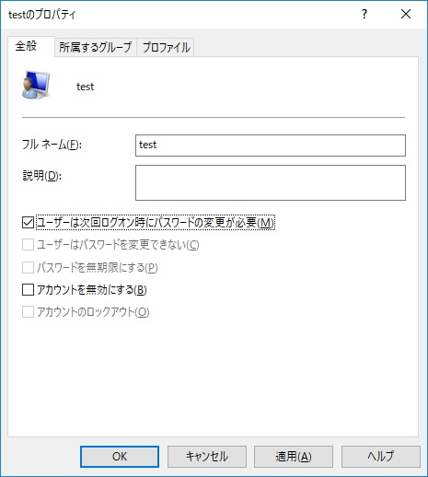Click the test username label beside icon
The height and width of the screenshot is (477, 428).
pyautogui.click(x=85, y=87)
